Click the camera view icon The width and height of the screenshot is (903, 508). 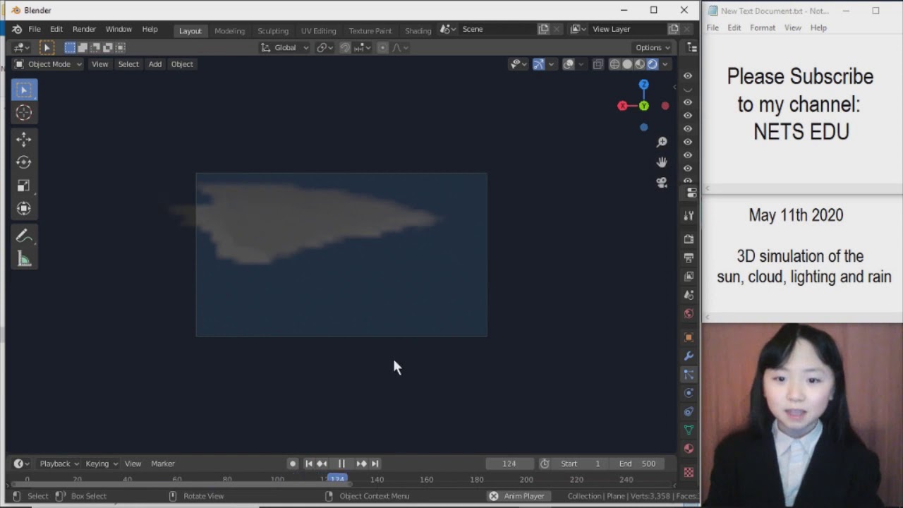coord(662,182)
